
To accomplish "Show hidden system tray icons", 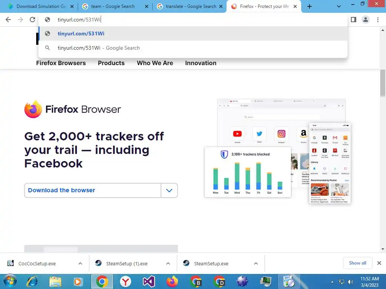I will tap(332, 282).
